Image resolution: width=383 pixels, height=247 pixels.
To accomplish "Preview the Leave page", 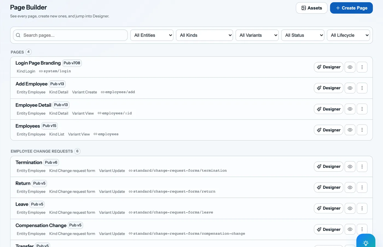I will tap(350, 208).
